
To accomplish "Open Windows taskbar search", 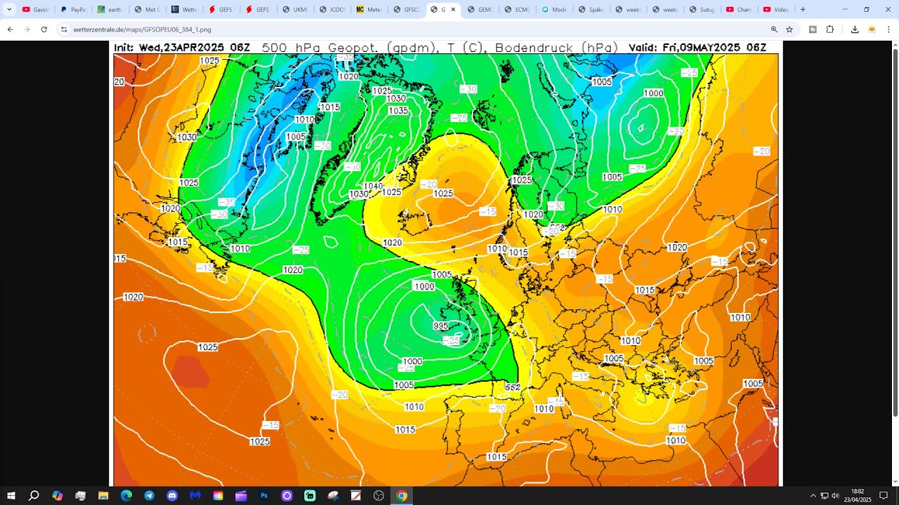I will [34, 496].
